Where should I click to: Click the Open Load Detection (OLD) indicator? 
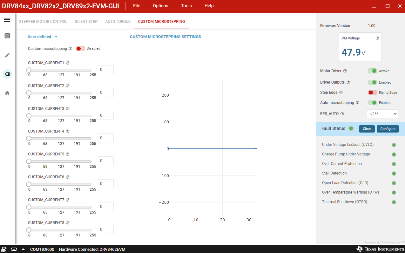click(394, 183)
